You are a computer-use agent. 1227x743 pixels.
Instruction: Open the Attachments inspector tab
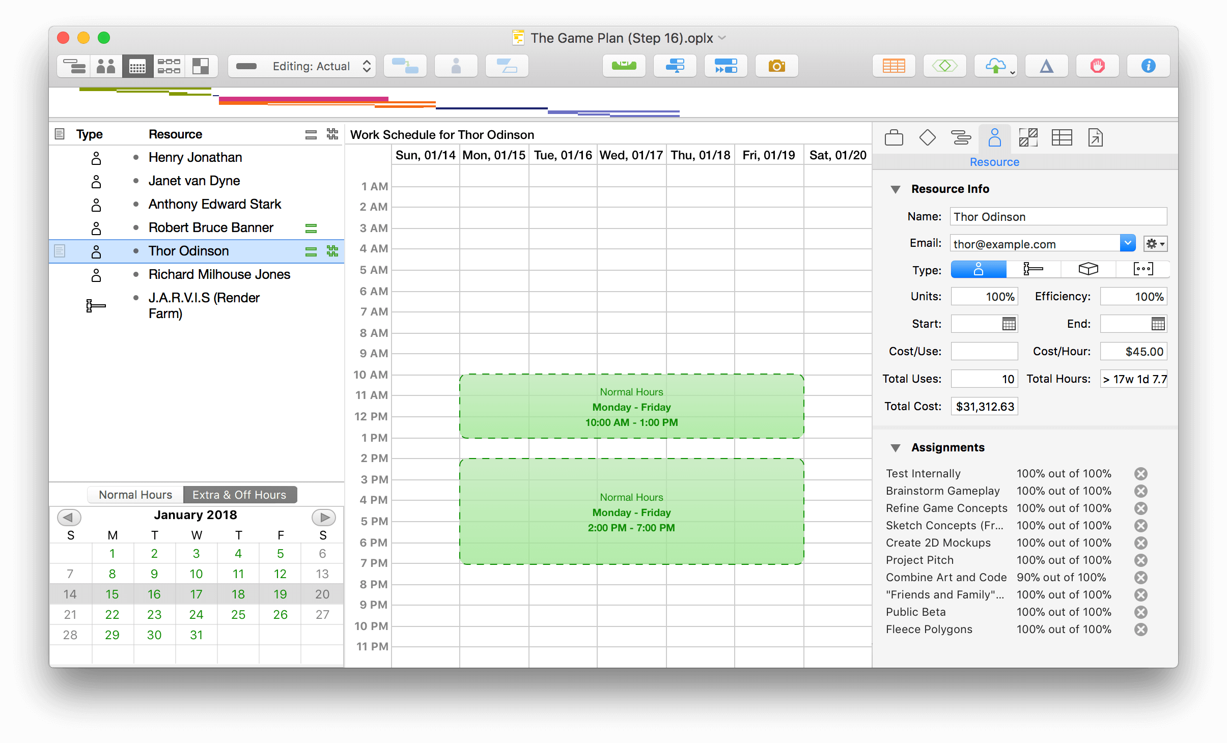[x=1096, y=138]
